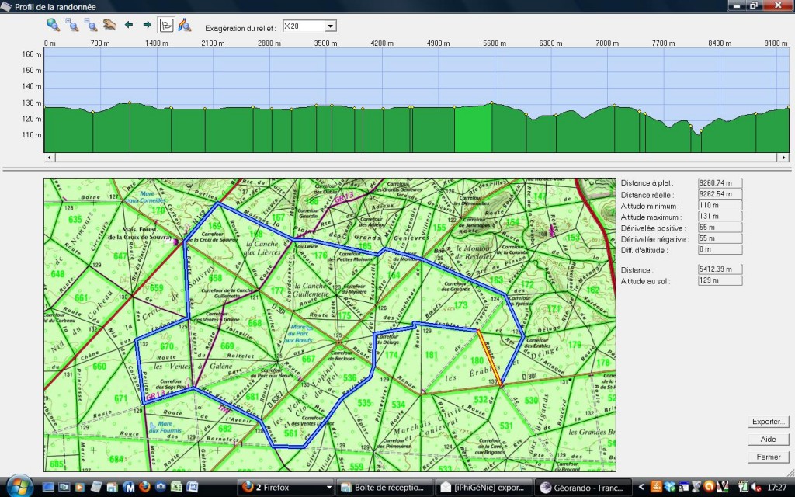The height and width of the screenshot is (497, 795).
Task: Click the Distance à plat value field
Action: click(x=720, y=183)
